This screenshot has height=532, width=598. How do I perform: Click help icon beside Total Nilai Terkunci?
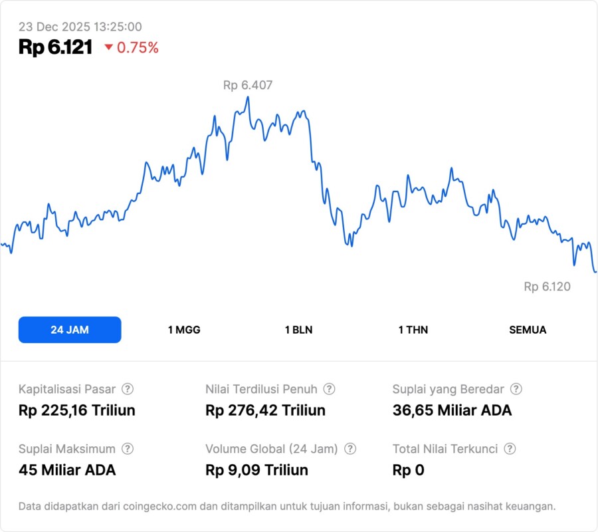click(510, 449)
